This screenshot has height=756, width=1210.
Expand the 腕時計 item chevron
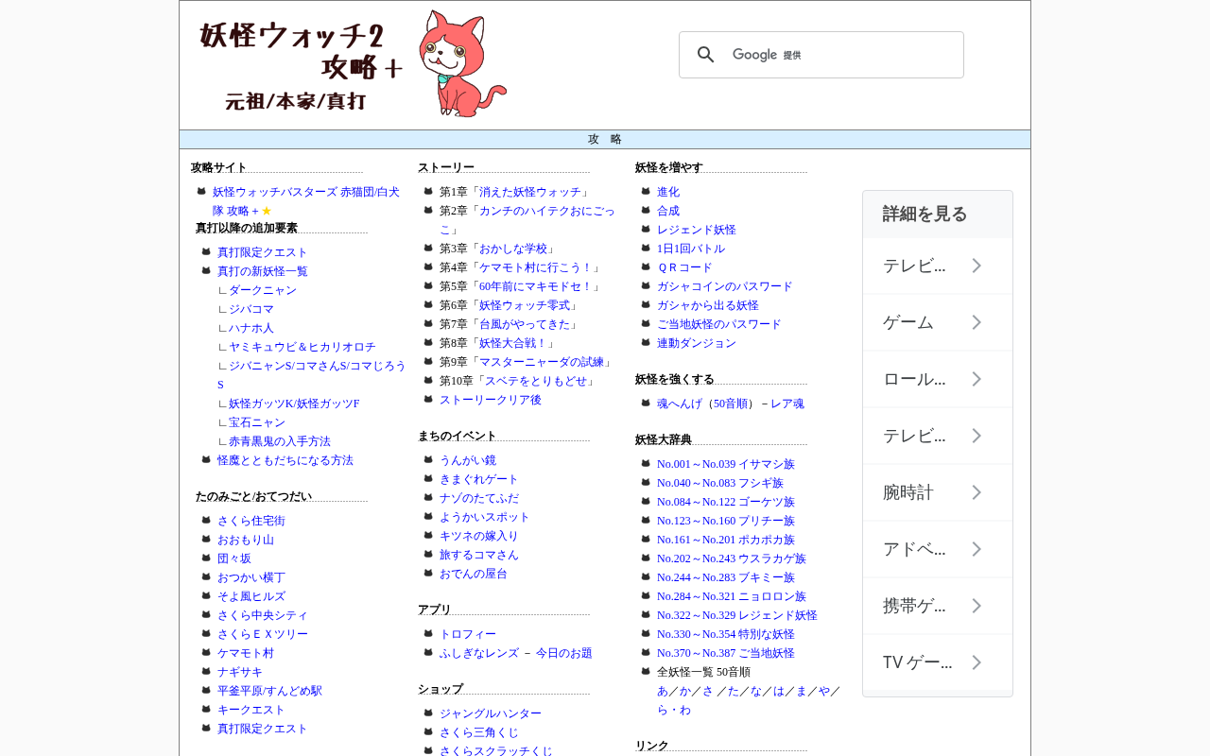click(977, 492)
